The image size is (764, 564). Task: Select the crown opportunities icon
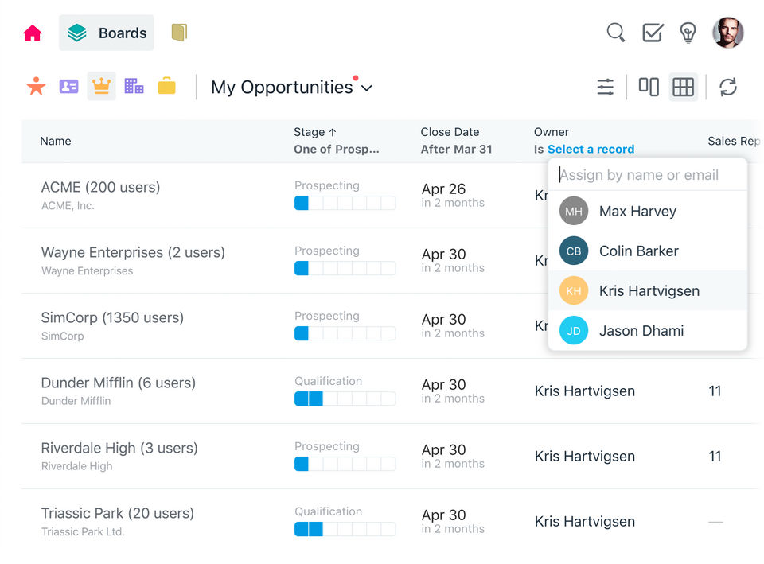pyautogui.click(x=101, y=86)
